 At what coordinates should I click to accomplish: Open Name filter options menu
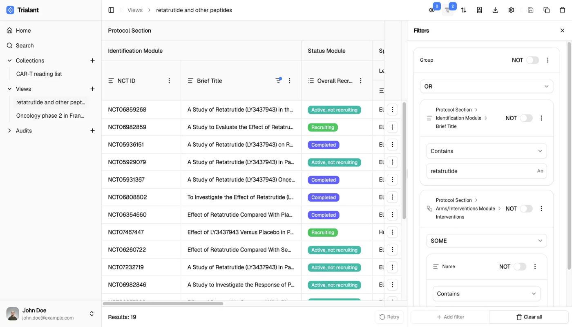point(535,267)
